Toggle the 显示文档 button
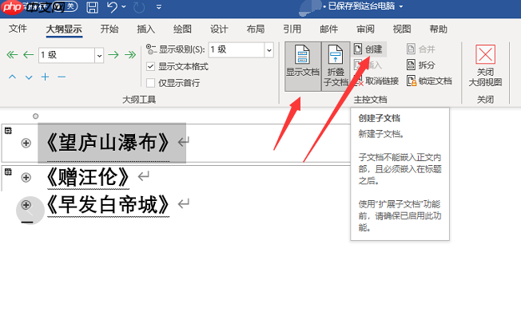 (x=303, y=66)
